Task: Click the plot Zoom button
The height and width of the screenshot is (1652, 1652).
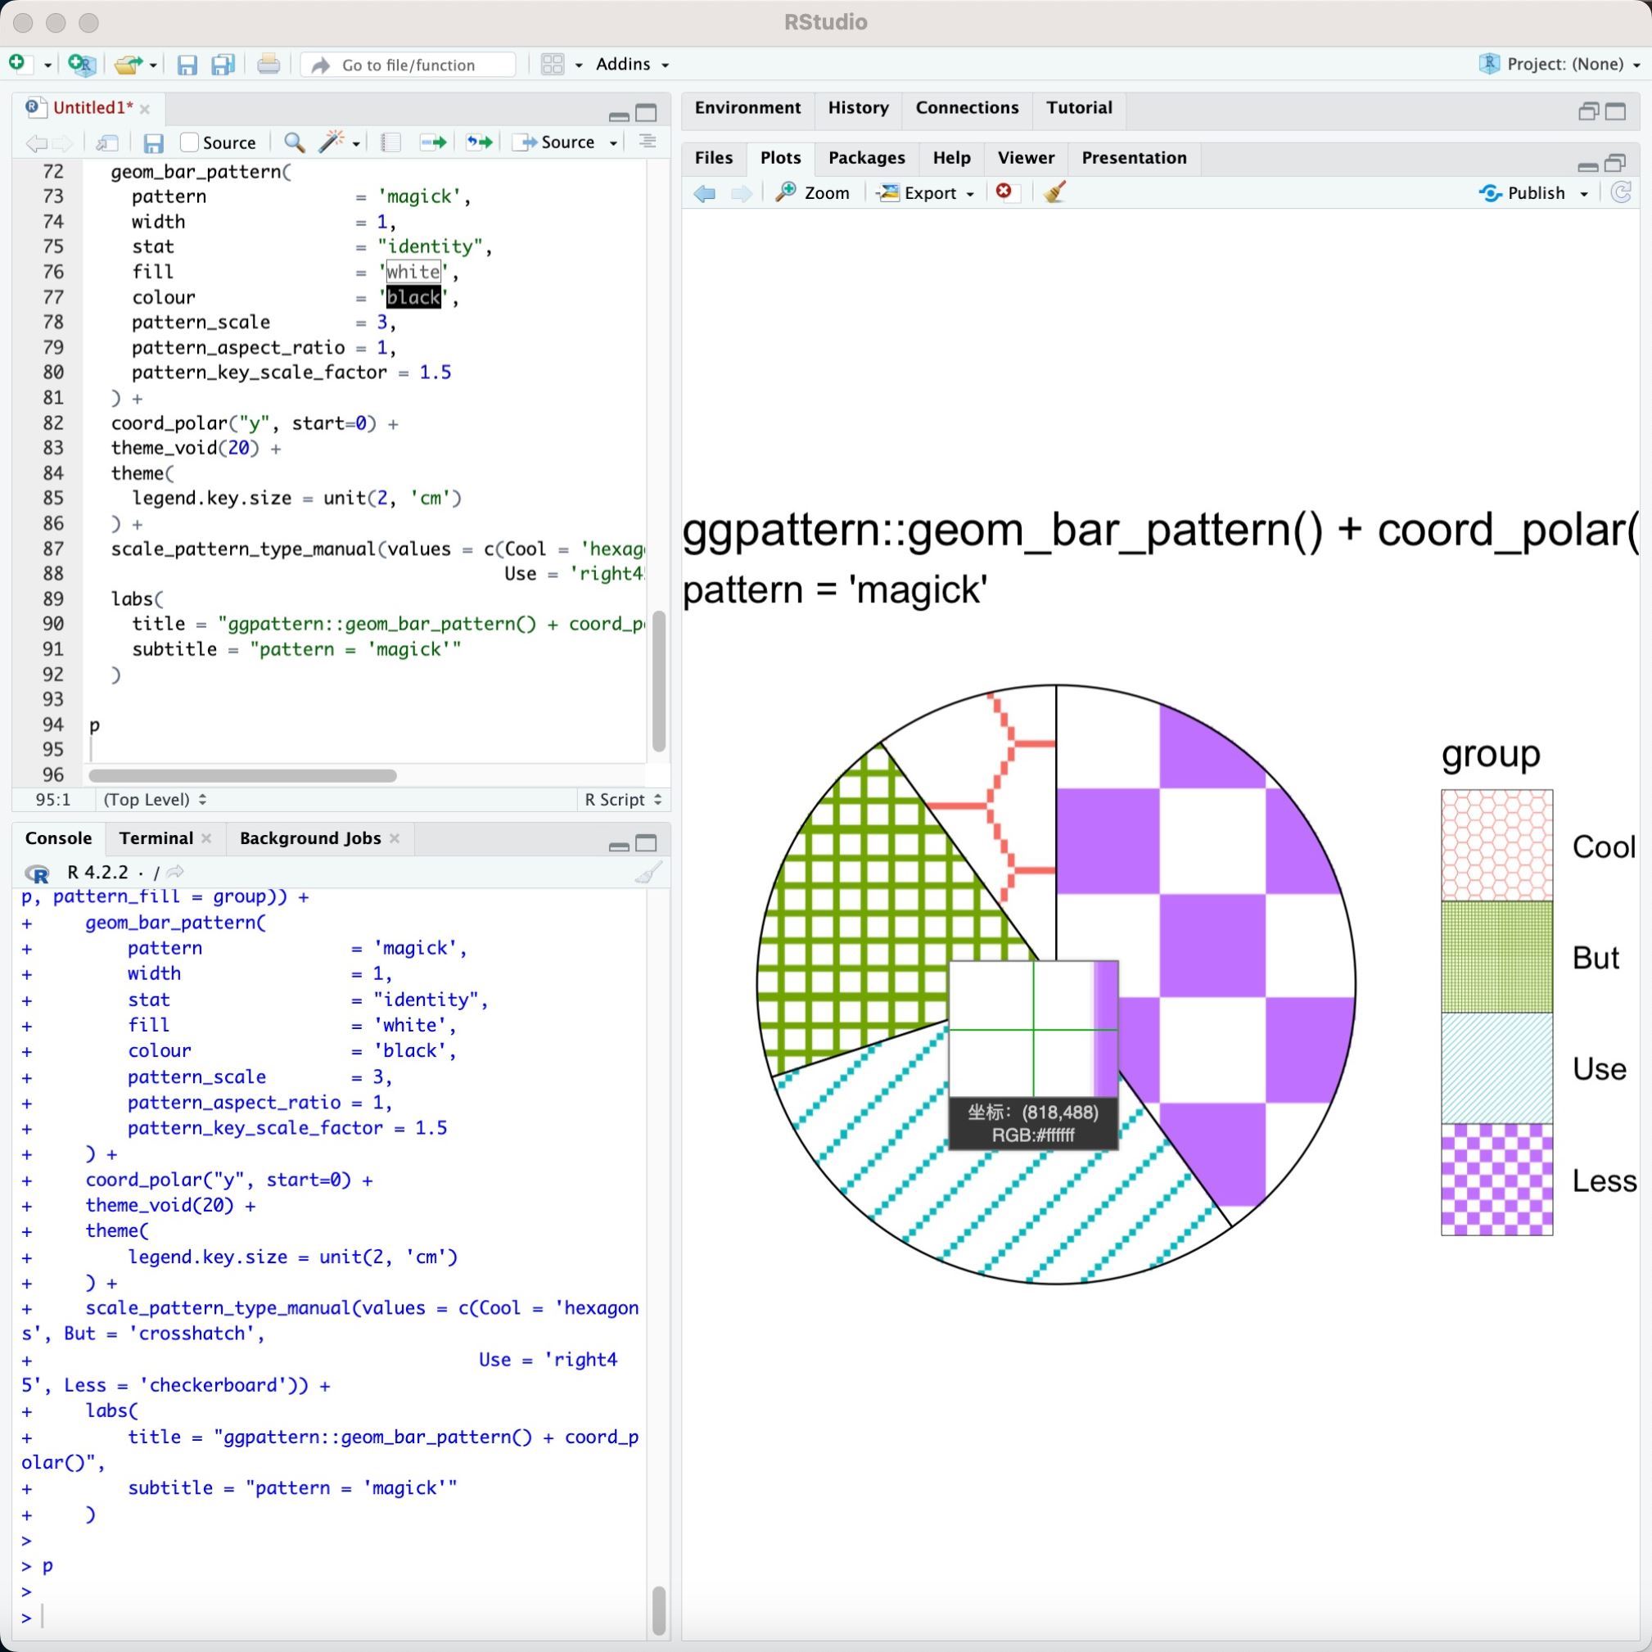Action: (812, 193)
